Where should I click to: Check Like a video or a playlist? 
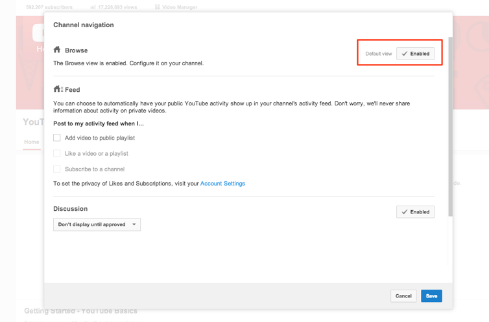click(x=57, y=153)
